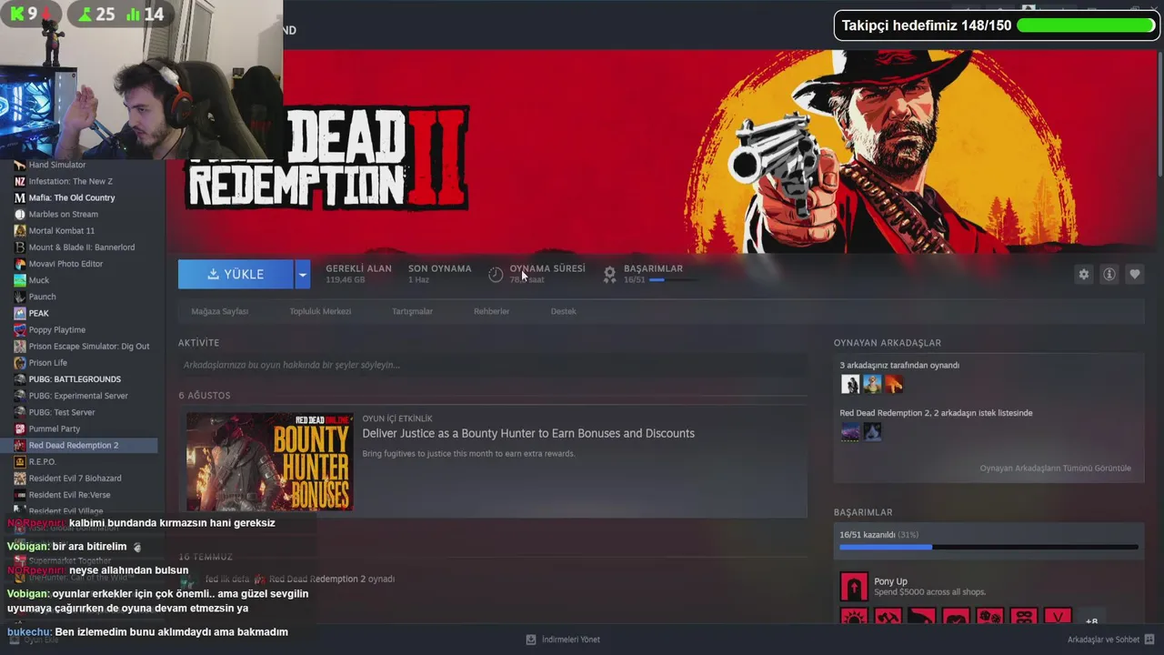Click the Poppy Playtime game icon
The image size is (1164, 655).
(20, 329)
